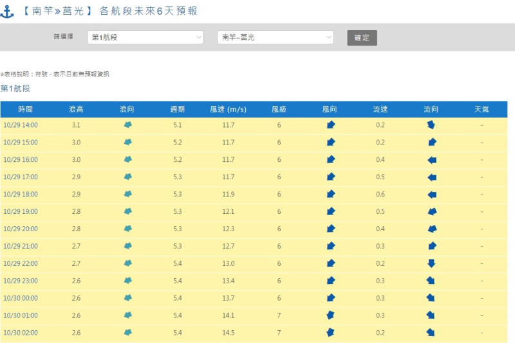515x343 pixels.
Task: Click current direction arrow in 10/29 17:00 row
Action: (x=432, y=177)
